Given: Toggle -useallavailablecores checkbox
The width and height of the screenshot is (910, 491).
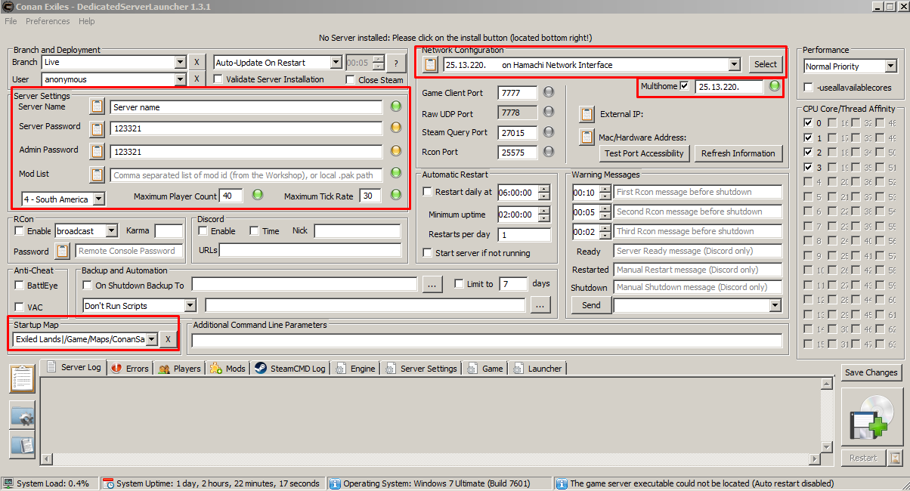Looking at the screenshot, I should tap(809, 88).
